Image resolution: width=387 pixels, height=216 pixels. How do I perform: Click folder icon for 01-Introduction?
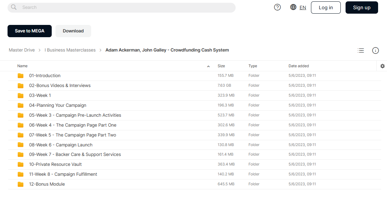[x=21, y=76]
